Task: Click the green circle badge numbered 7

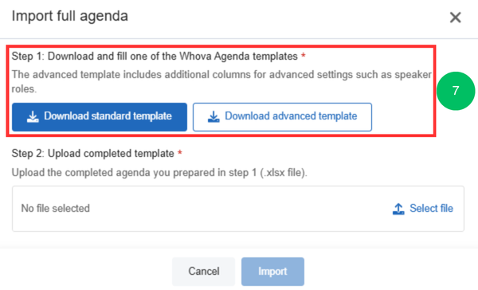Action: coord(456,91)
